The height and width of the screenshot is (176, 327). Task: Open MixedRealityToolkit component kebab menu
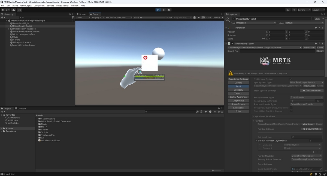pyautogui.click(x=323, y=43)
